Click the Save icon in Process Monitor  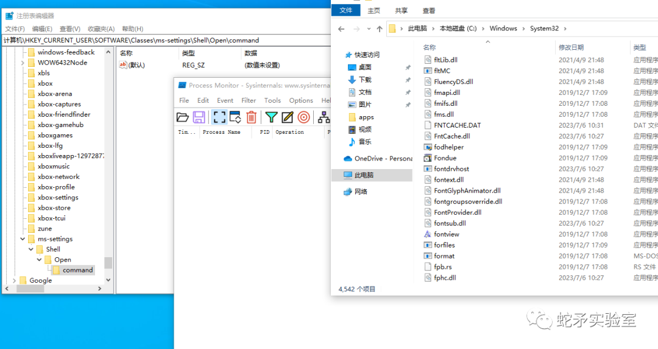(199, 117)
